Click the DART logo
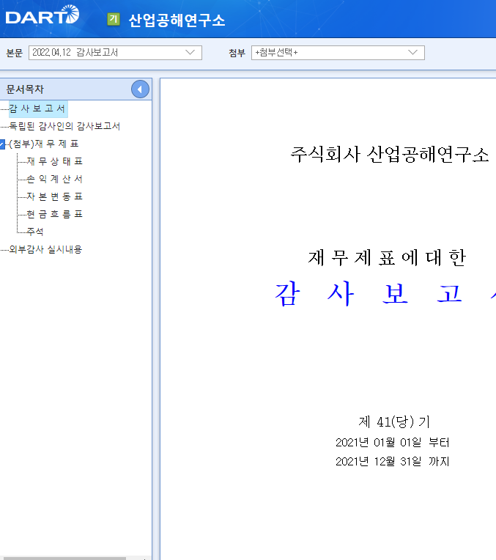 pos(42,15)
